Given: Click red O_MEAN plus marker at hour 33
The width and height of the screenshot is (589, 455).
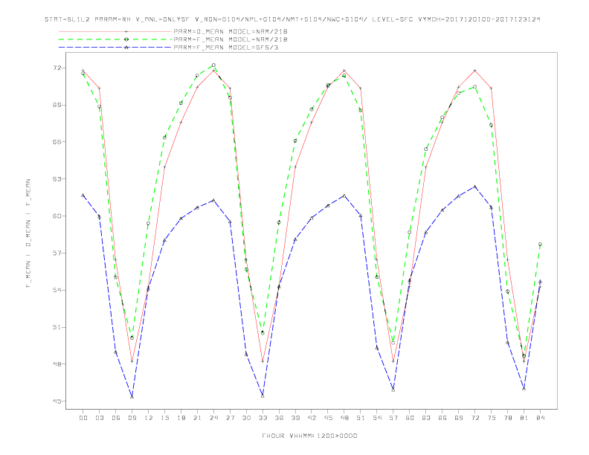Looking at the screenshot, I should tap(263, 361).
